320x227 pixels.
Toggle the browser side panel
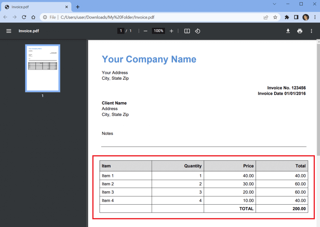pyautogui.click(x=296, y=17)
